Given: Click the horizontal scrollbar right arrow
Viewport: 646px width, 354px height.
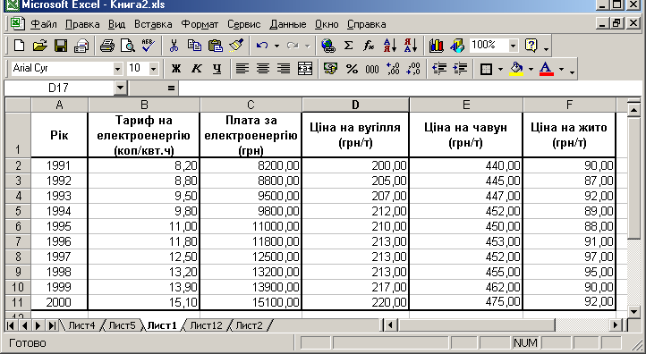Looking at the screenshot, I should pyautogui.click(x=616, y=325).
